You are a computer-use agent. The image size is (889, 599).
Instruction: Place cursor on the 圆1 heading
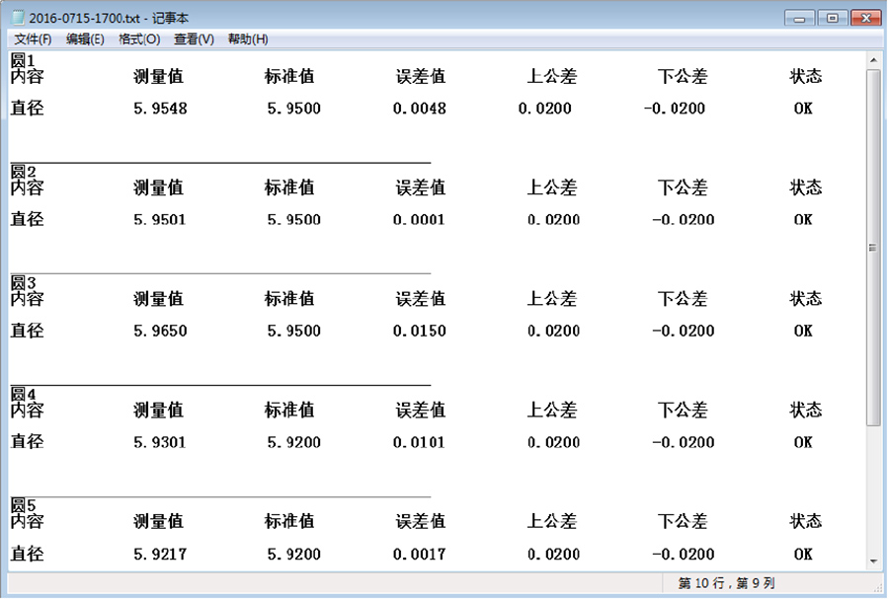click(23, 61)
